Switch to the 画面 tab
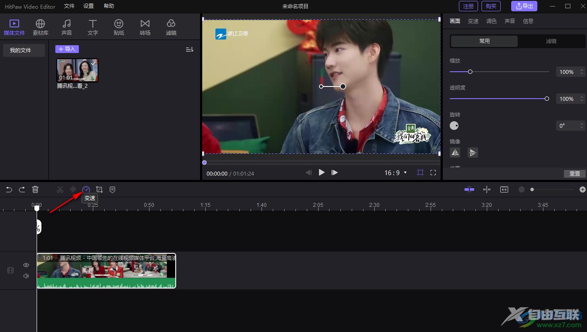 (x=455, y=21)
